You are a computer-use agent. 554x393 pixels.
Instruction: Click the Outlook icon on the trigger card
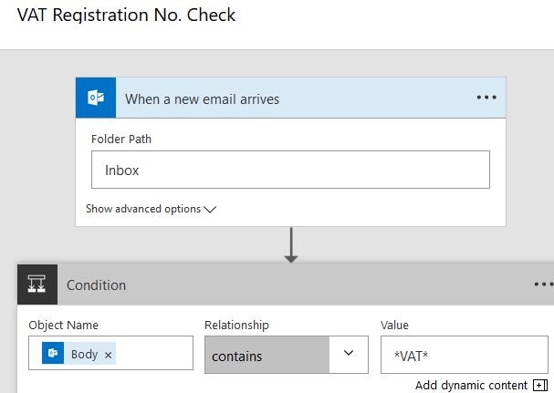pos(96,98)
